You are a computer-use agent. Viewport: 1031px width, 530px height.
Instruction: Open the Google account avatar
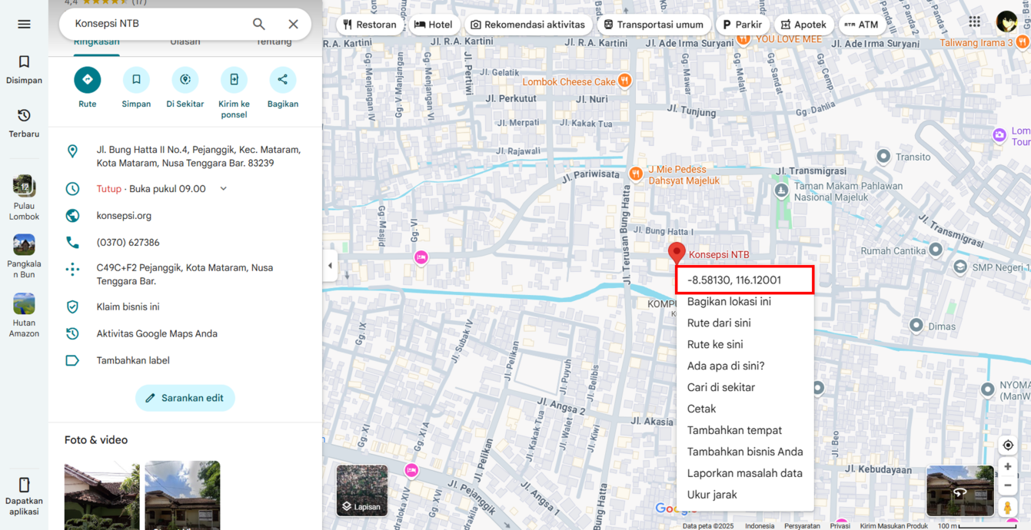tap(1006, 22)
